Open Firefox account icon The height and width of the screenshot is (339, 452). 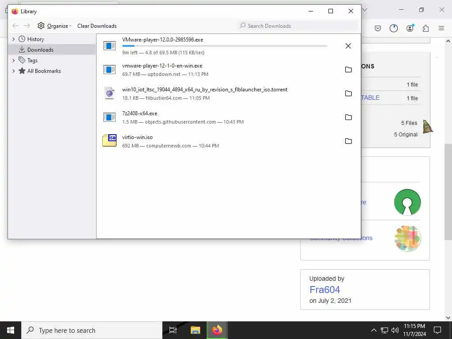[x=410, y=28]
